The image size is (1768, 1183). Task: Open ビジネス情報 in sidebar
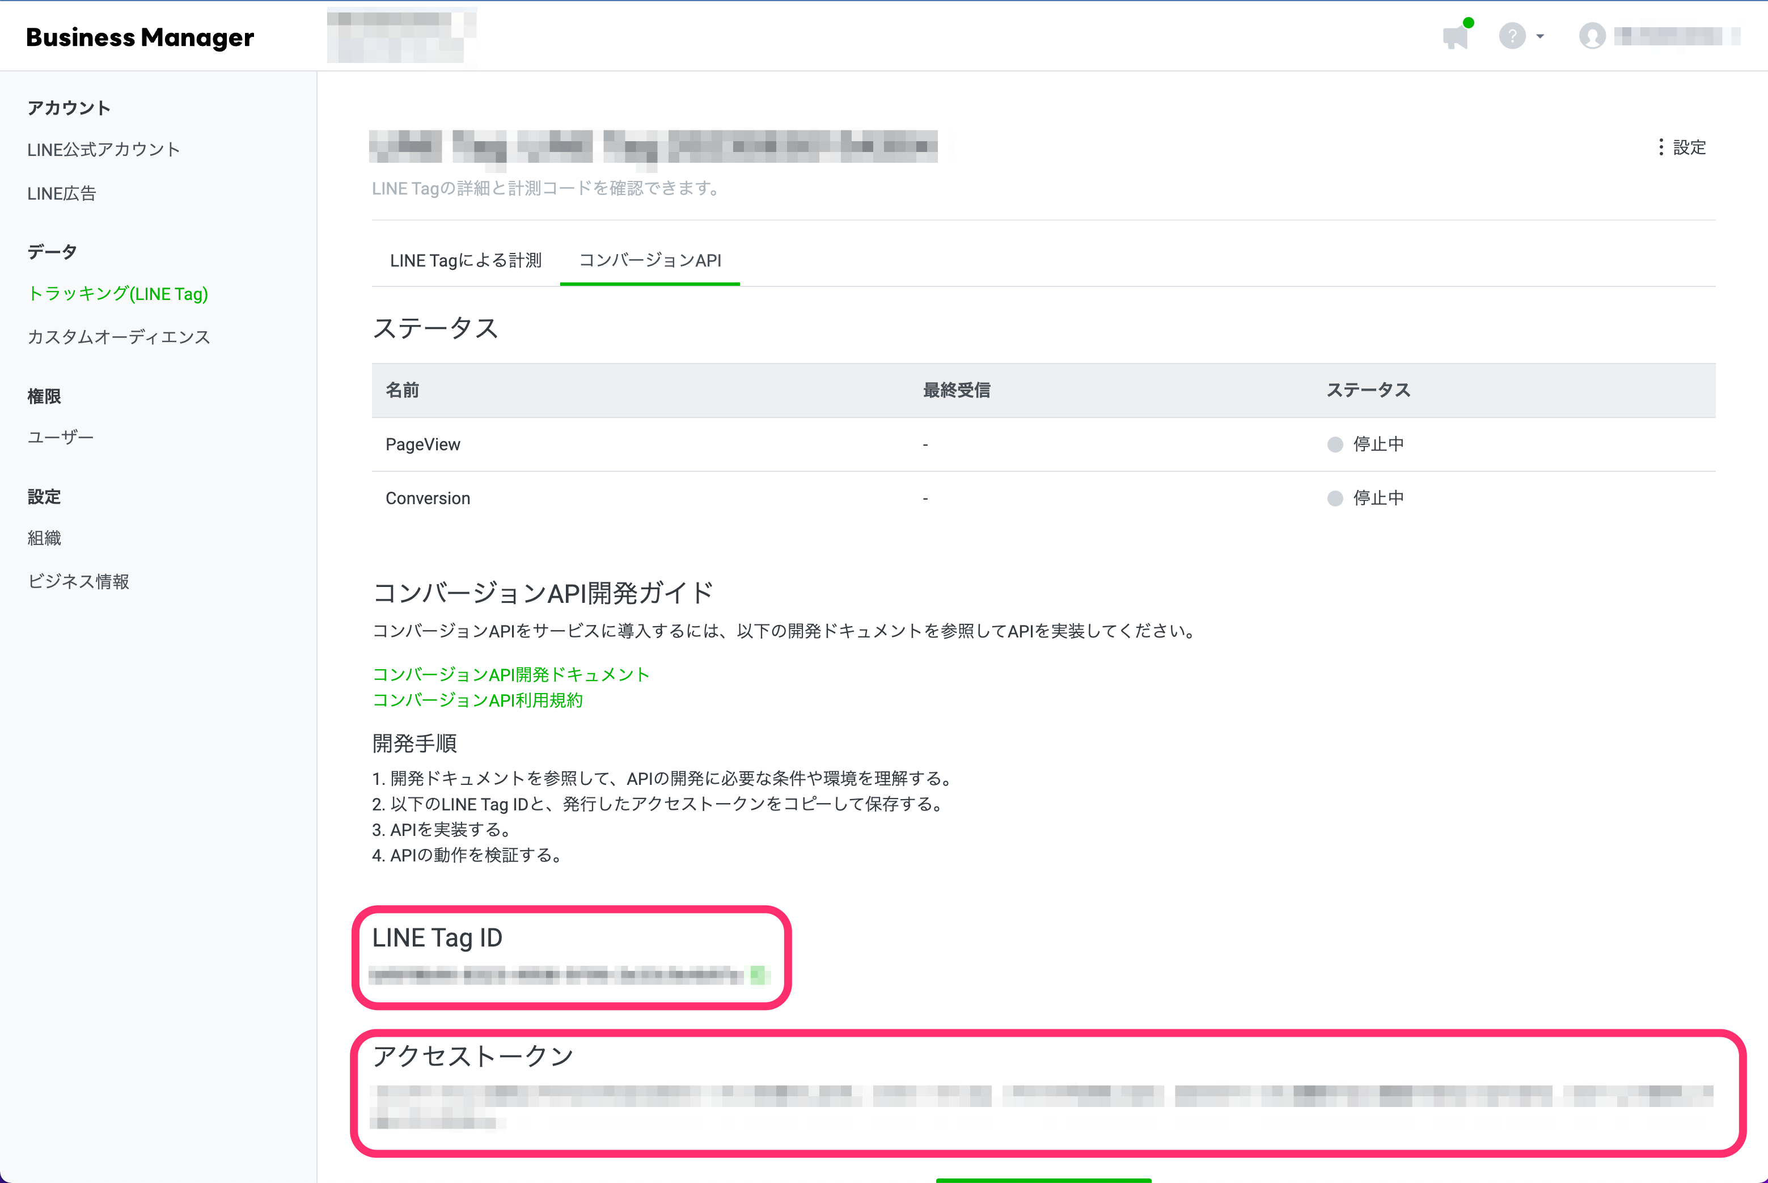pyautogui.click(x=78, y=581)
